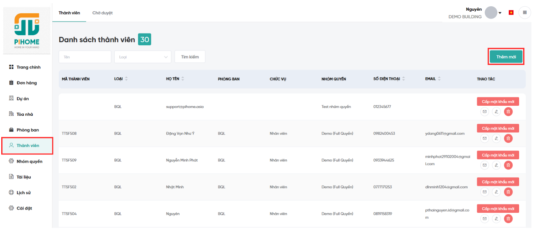
Task: Click the edit pencil icon for Nguyễn Minh Phát
Action: [x=496, y=165]
